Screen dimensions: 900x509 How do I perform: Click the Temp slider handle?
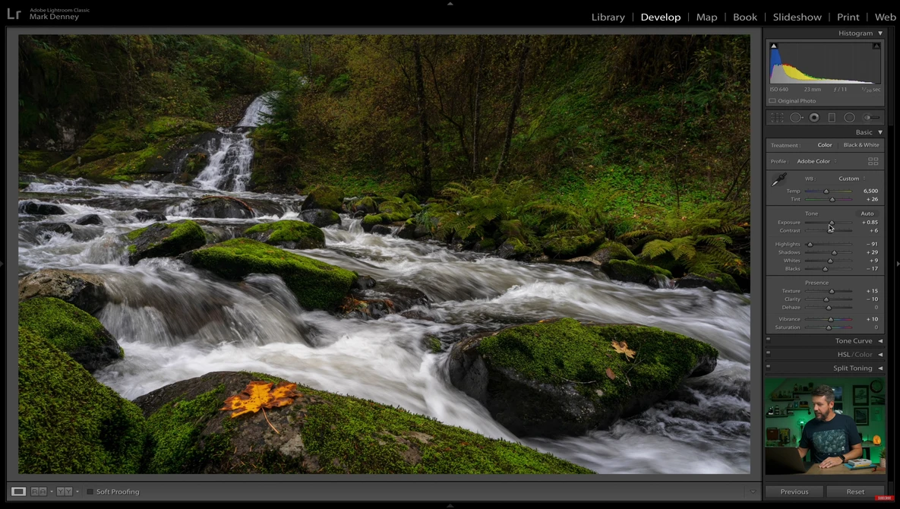pos(826,191)
